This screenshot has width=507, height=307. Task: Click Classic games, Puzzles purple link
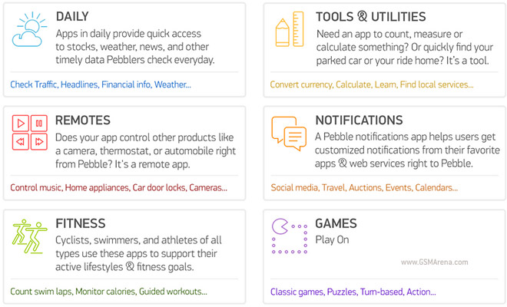353,292
